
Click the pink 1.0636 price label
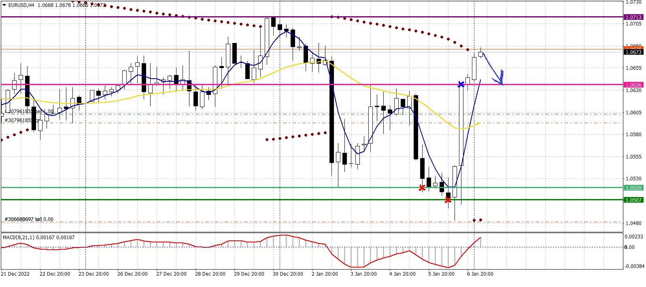pos(633,85)
